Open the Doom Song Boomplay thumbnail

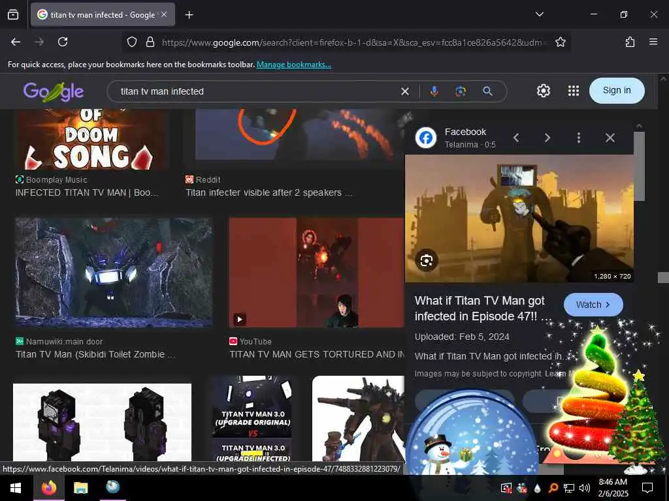pyautogui.click(x=91, y=140)
